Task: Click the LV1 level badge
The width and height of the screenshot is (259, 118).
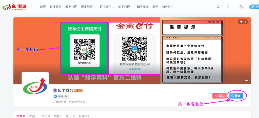Action: click(78, 91)
